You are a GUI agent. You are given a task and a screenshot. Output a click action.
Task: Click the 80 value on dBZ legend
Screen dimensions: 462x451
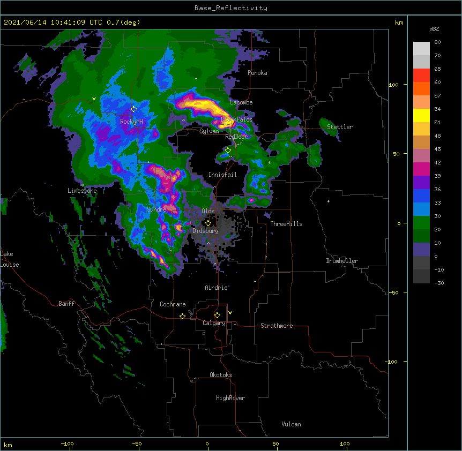437,42
